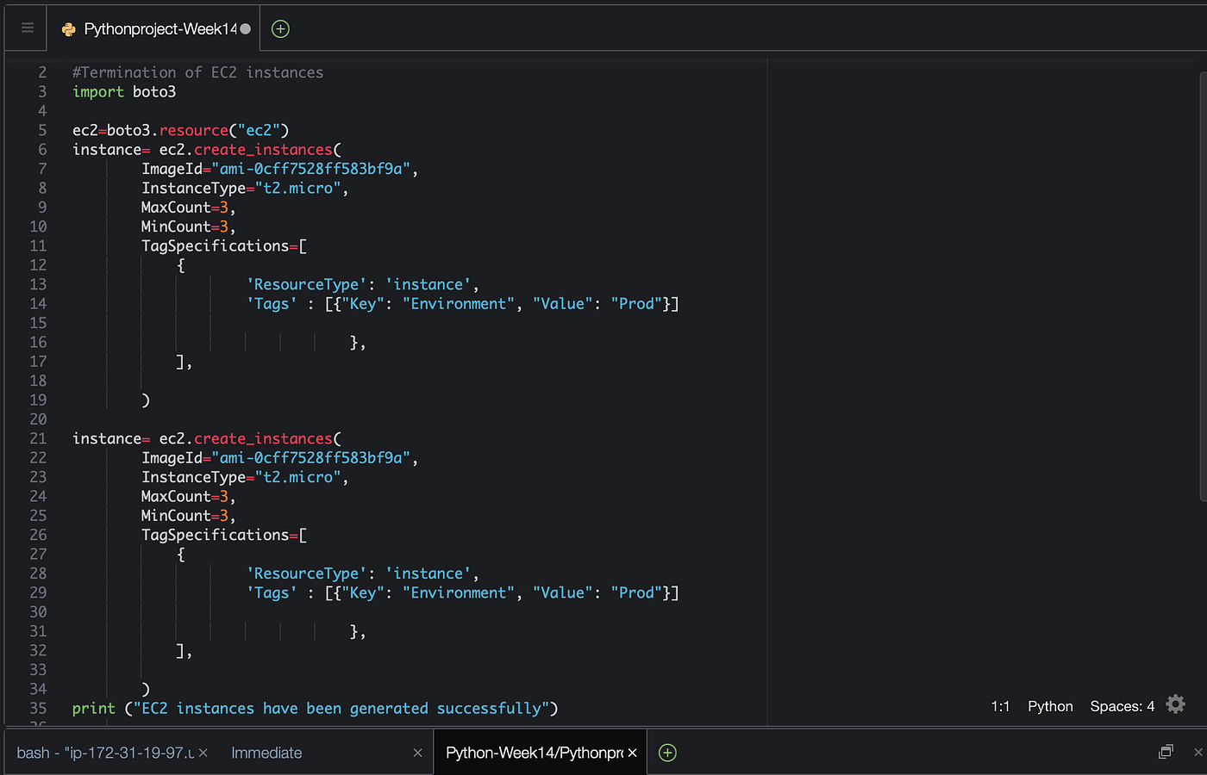Click line number 21 in the gutter
This screenshot has height=775, width=1207.
point(38,437)
